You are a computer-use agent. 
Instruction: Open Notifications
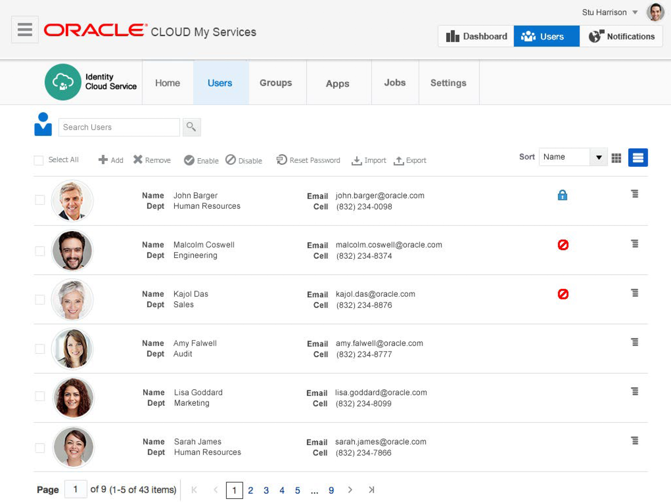[621, 36]
